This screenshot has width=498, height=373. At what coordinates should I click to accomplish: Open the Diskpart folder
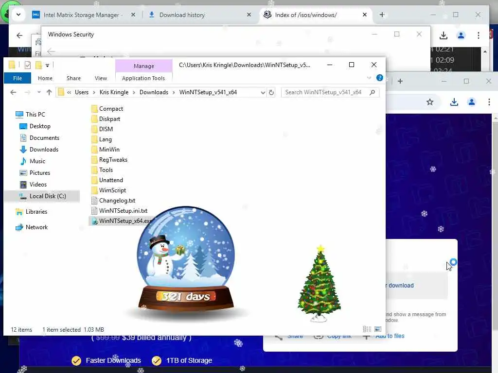click(x=106, y=119)
